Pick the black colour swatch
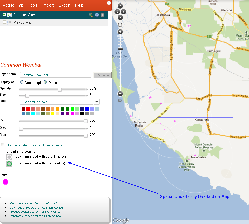Viewport: 249px width, 224px height. pos(82,113)
